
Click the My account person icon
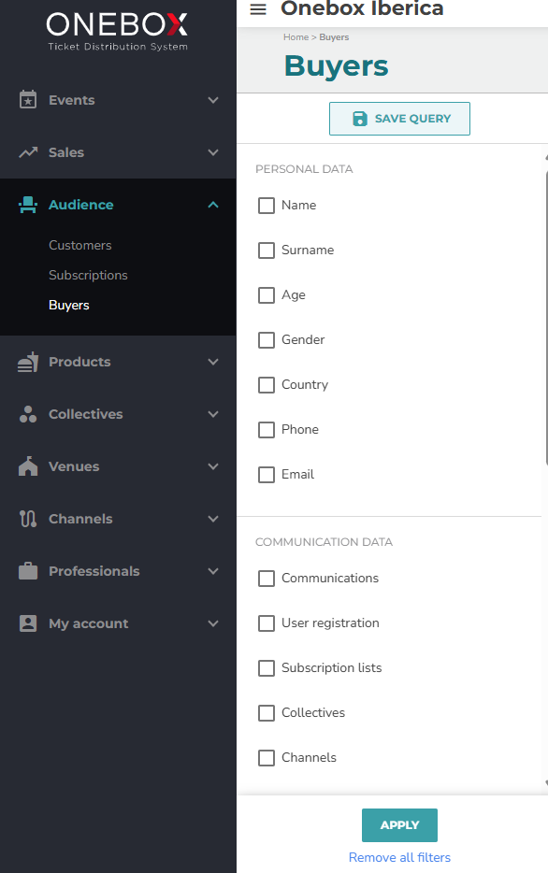pos(28,623)
